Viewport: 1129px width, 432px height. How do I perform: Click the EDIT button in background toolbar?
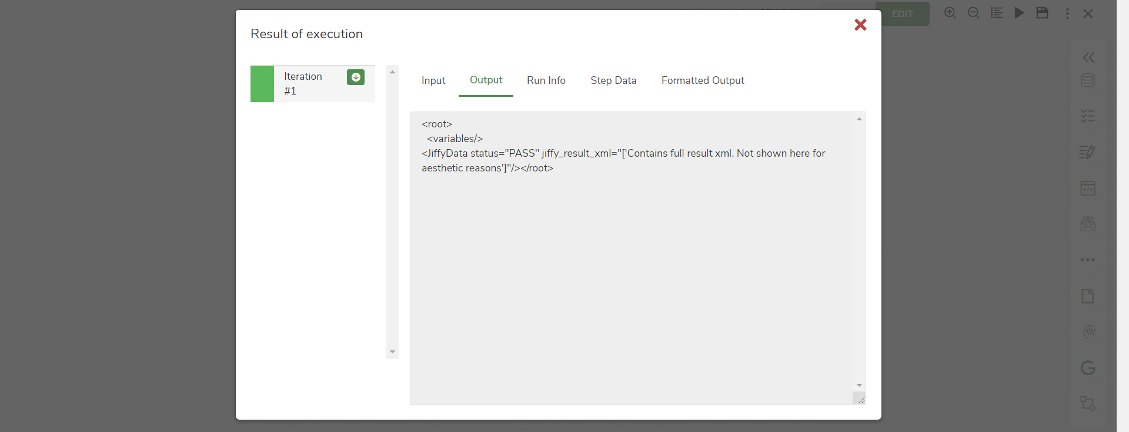pyautogui.click(x=903, y=14)
